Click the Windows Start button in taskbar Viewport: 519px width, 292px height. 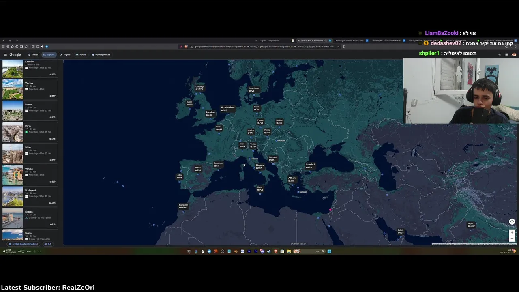click(329, 251)
